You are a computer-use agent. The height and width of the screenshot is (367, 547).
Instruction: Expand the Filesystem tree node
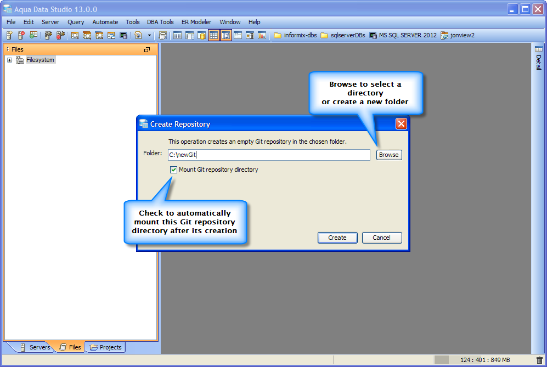click(x=9, y=60)
